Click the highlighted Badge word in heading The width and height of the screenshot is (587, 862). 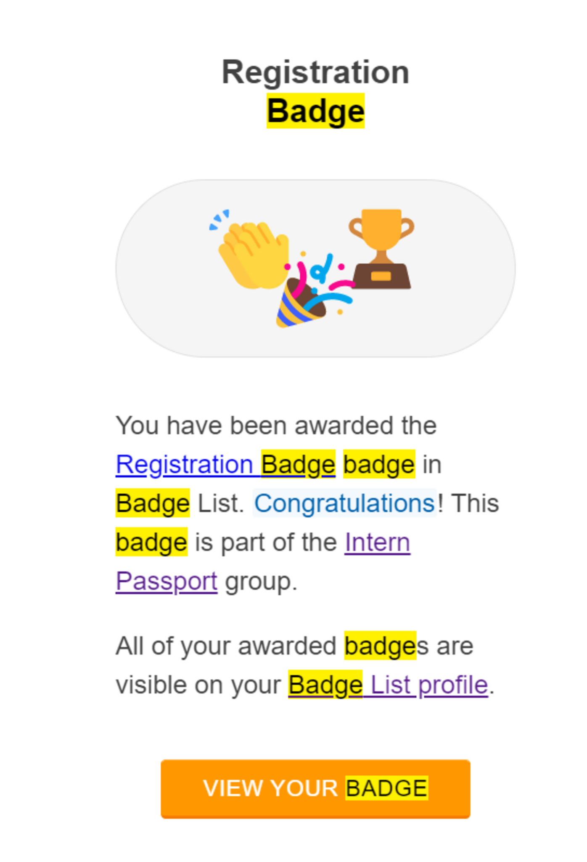315,111
